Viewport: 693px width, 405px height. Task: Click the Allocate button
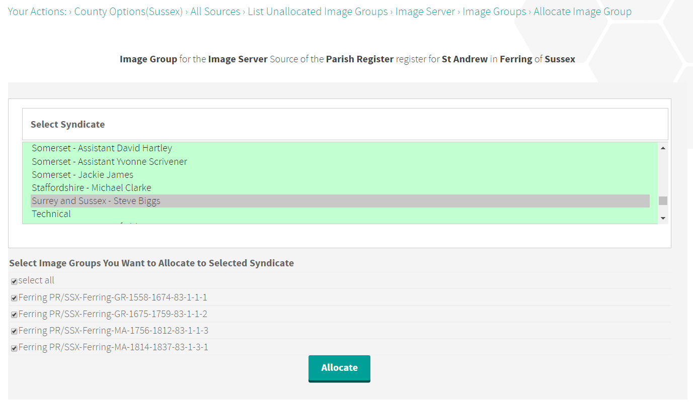pyautogui.click(x=339, y=368)
